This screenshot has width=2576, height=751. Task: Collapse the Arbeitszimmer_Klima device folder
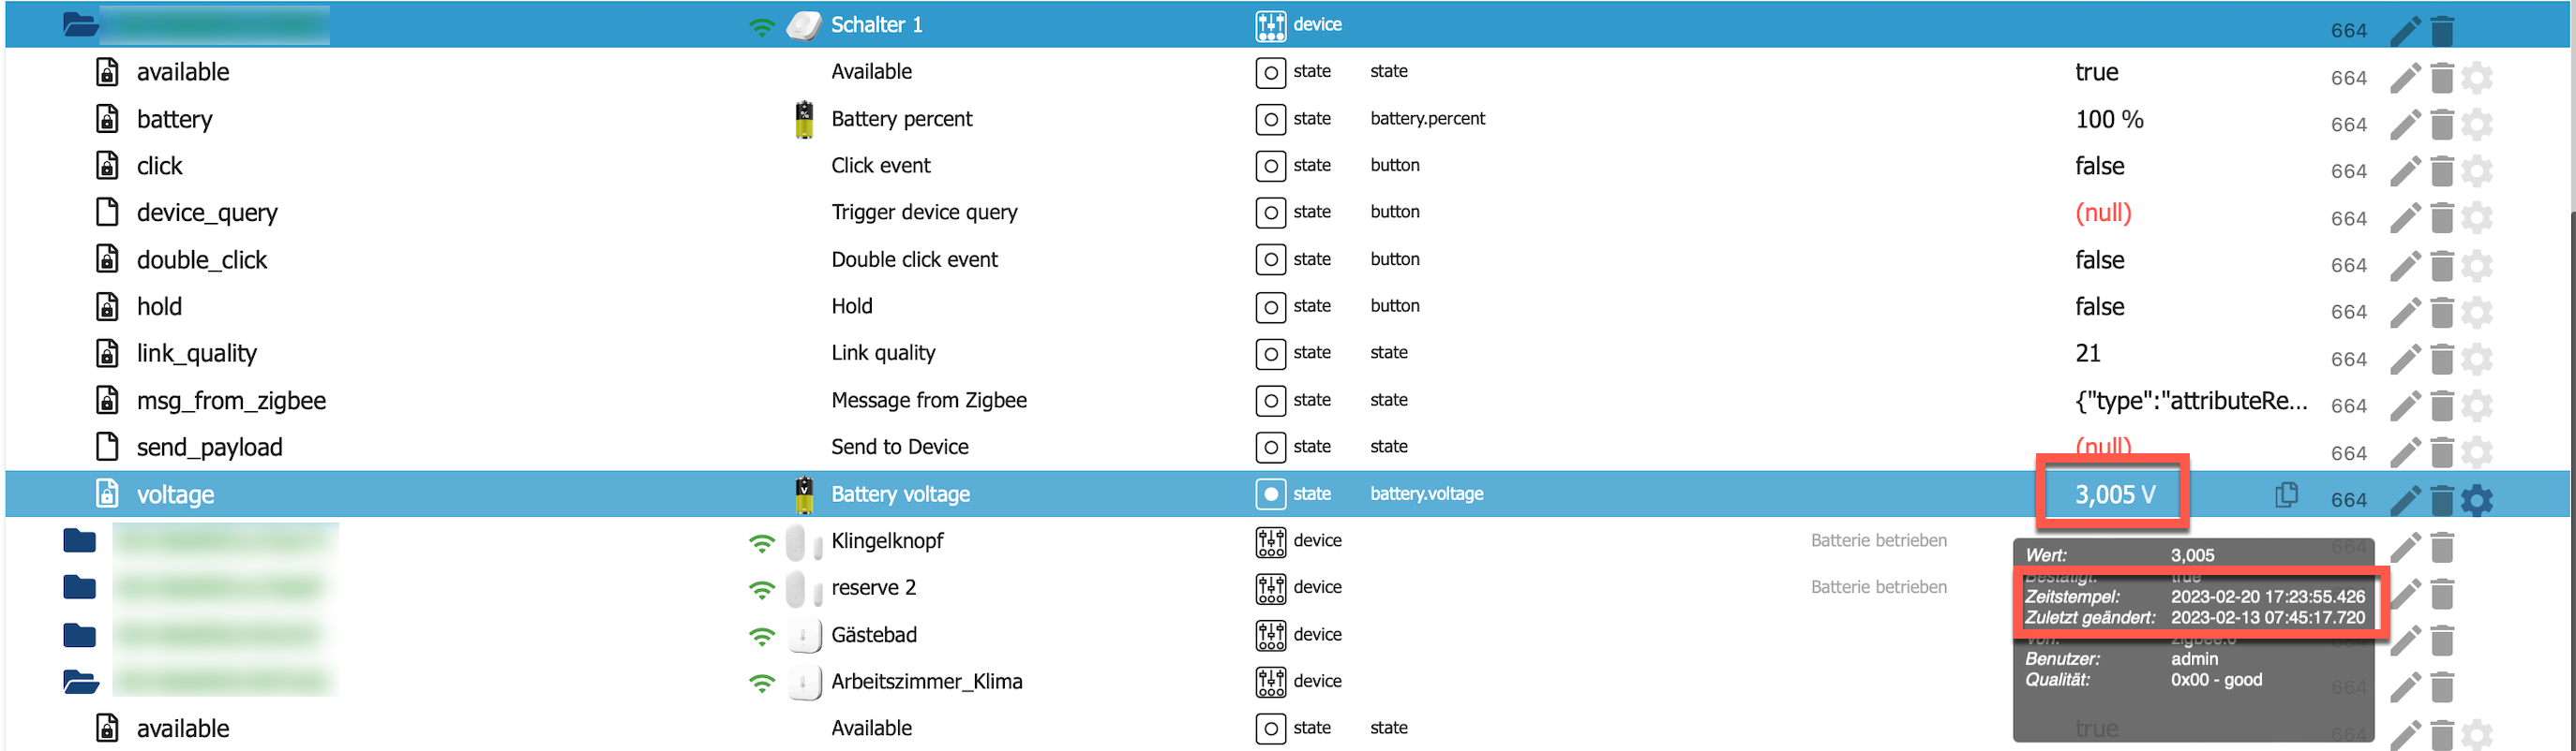point(80,682)
